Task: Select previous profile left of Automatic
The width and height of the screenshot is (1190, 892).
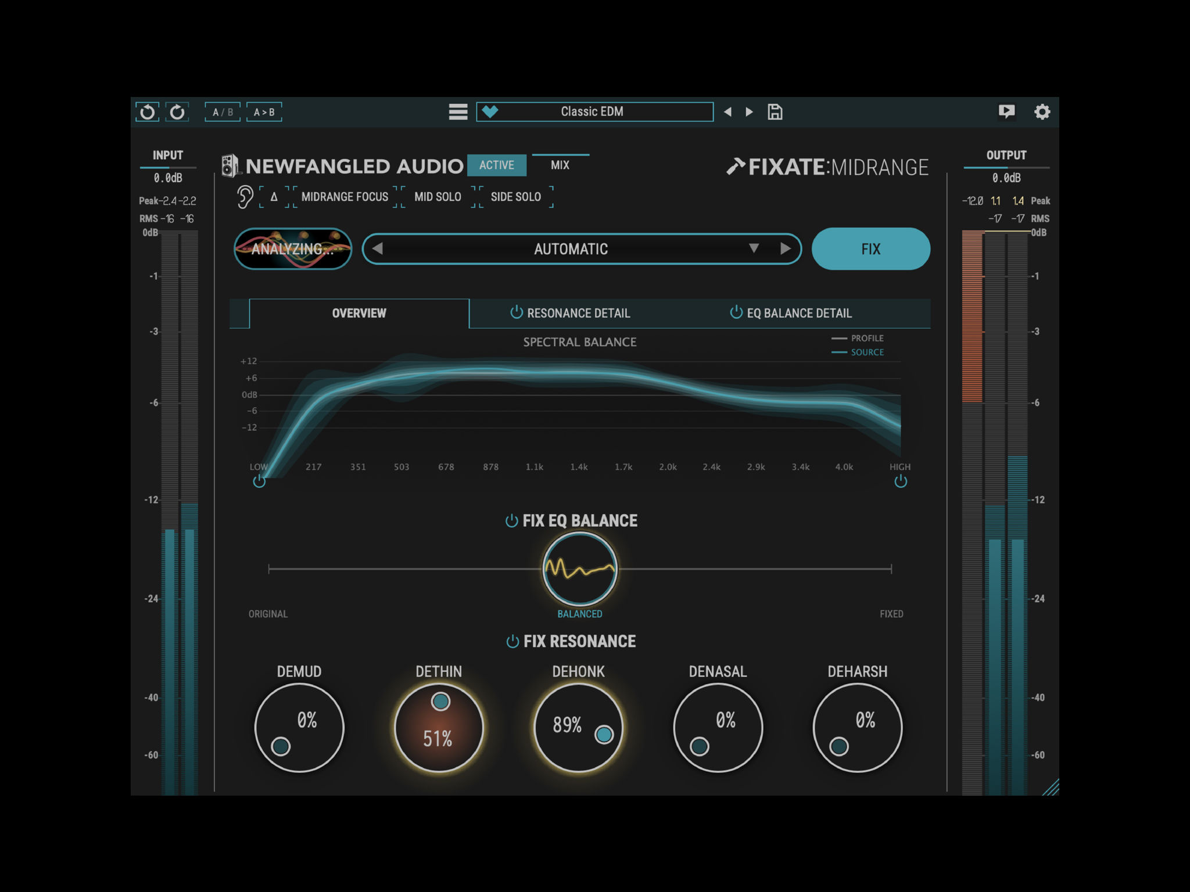Action: [x=378, y=249]
